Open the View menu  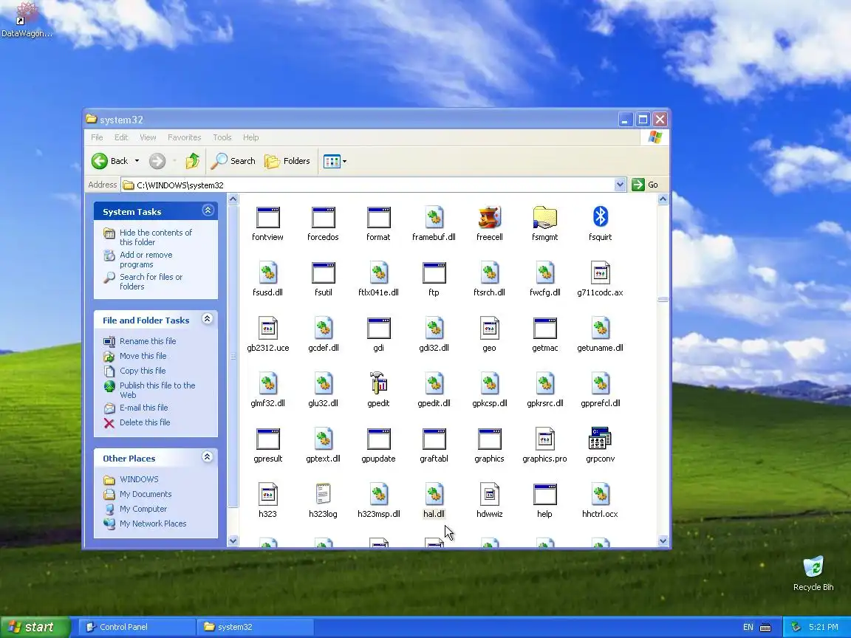[x=148, y=137]
